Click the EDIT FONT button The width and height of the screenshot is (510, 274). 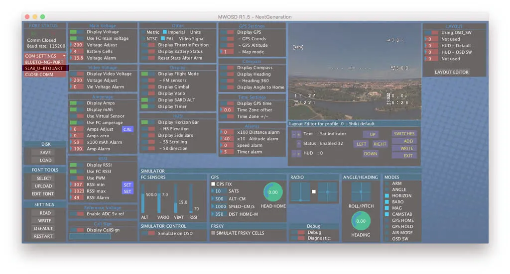(x=43, y=194)
